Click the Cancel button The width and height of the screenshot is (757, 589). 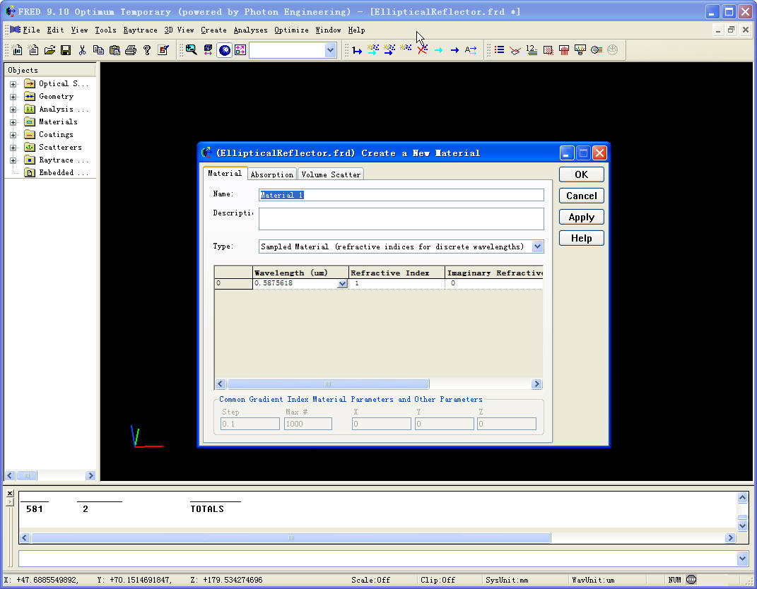(x=581, y=196)
